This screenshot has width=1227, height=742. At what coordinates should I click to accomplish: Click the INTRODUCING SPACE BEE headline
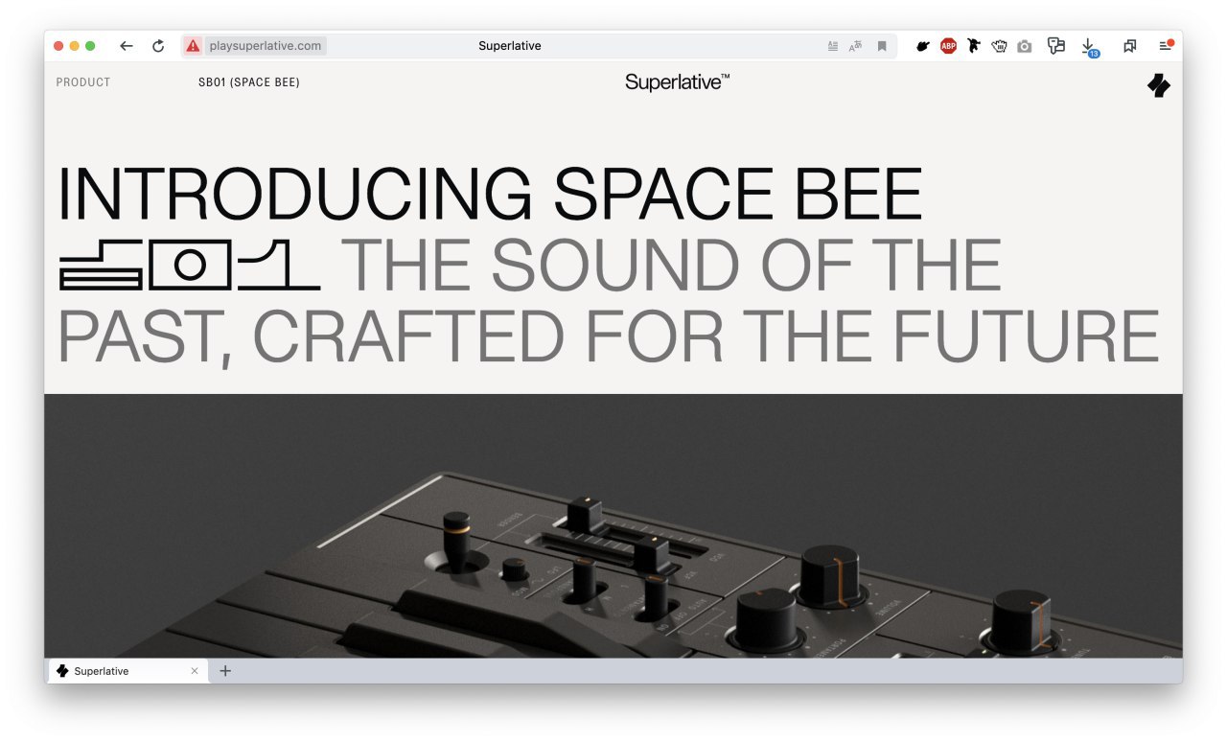coord(490,194)
